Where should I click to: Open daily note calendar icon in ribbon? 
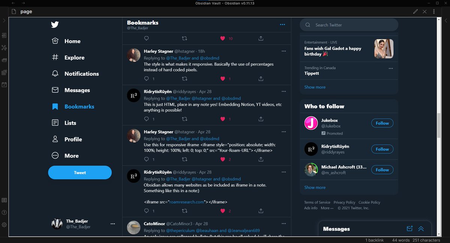tap(4, 85)
